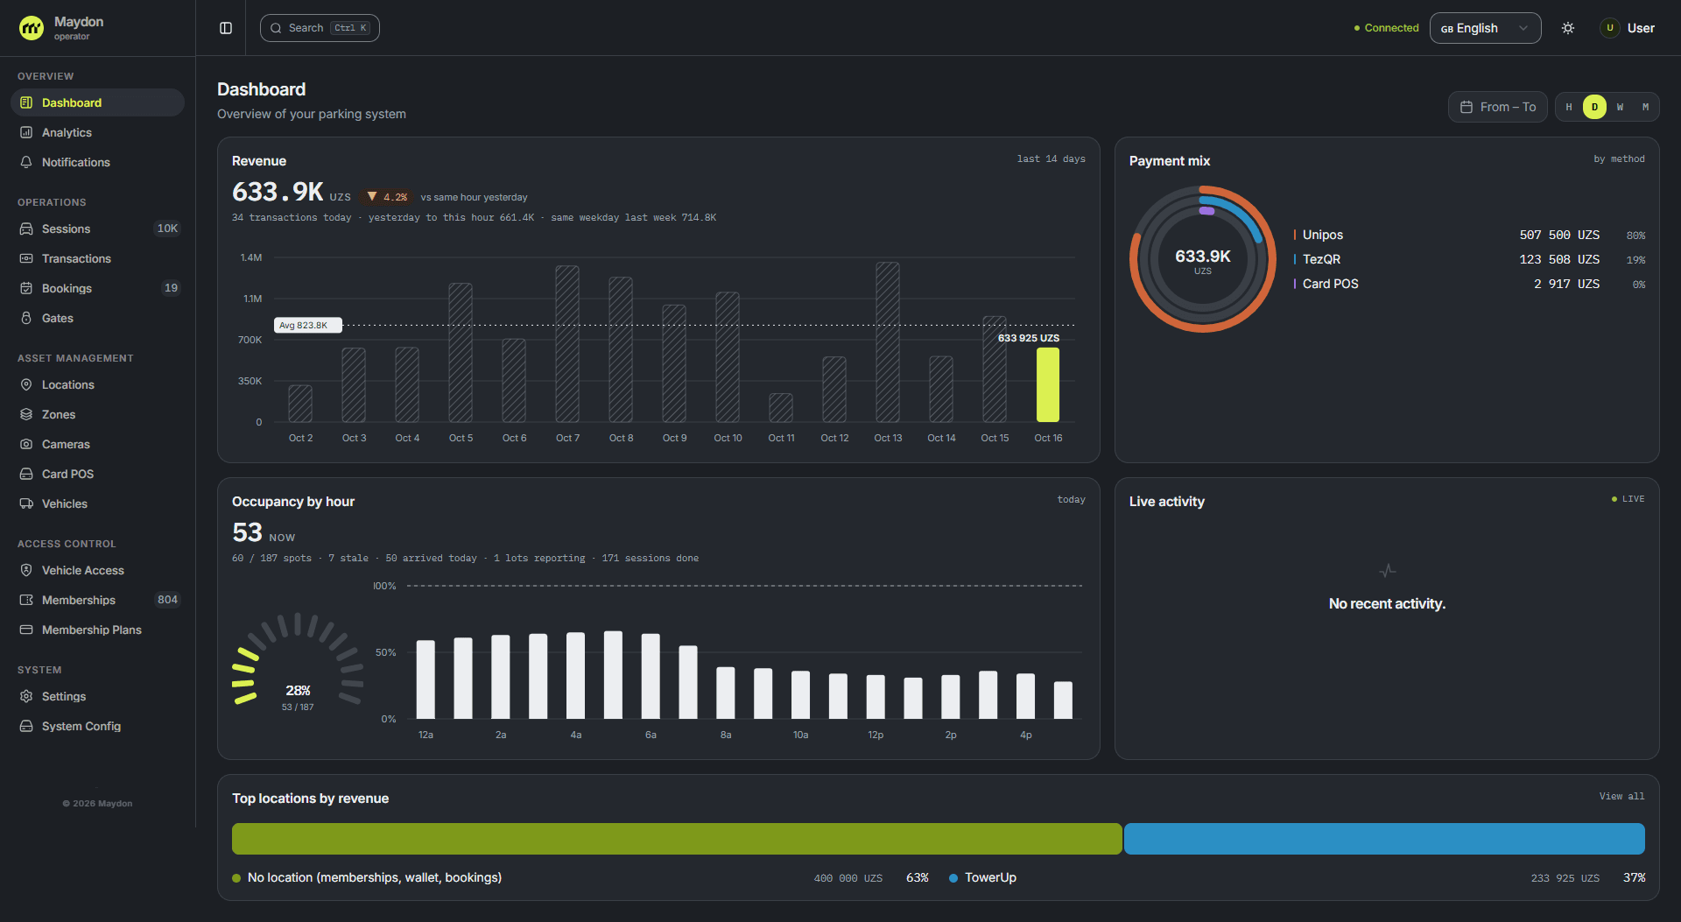The height and width of the screenshot is (922, 1681).
Task: Click the Bookings calendar icon
Action: (26, 288)
